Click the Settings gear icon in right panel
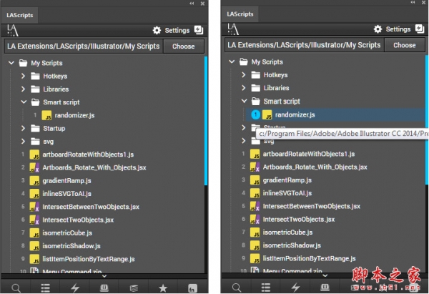This screenshot has height=294, width=429. (377, 29)
